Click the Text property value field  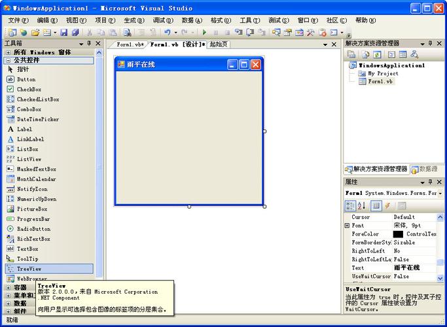(414, 268)
